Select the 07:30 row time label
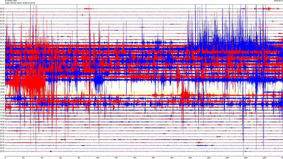 (2, 55)
